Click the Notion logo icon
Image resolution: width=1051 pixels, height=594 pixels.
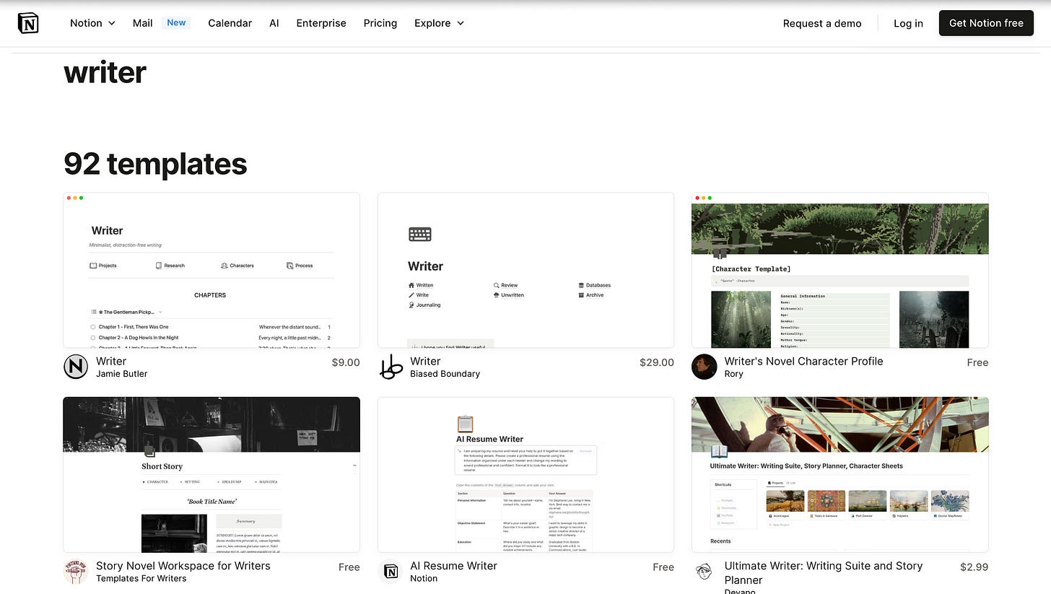[28, 23]
